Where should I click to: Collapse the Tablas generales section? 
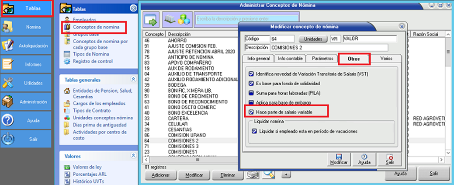pyautogui.click(x=133, y=80)
